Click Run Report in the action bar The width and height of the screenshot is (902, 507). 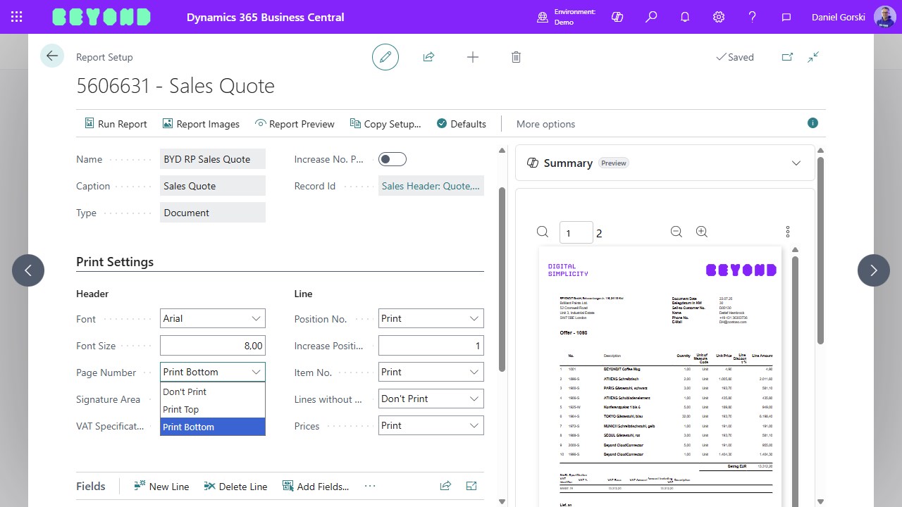click(x=116, y=124)
